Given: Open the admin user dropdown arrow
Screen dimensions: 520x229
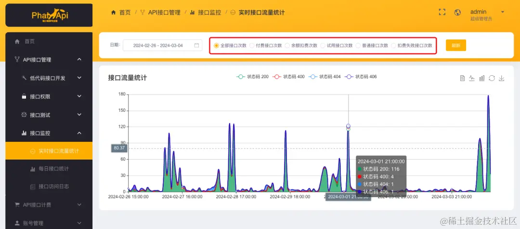Looking at the screenshot, I should click(502, 12).
